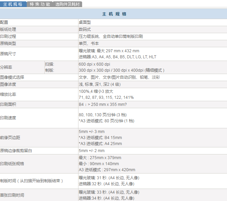Open the 特殊功能 tab
The image size is (227, 201).
[40, 4]
